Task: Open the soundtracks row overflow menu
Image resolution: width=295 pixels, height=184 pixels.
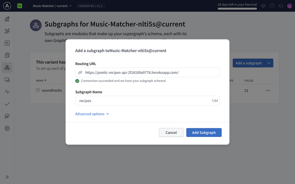Action: [x=268, y=90]
